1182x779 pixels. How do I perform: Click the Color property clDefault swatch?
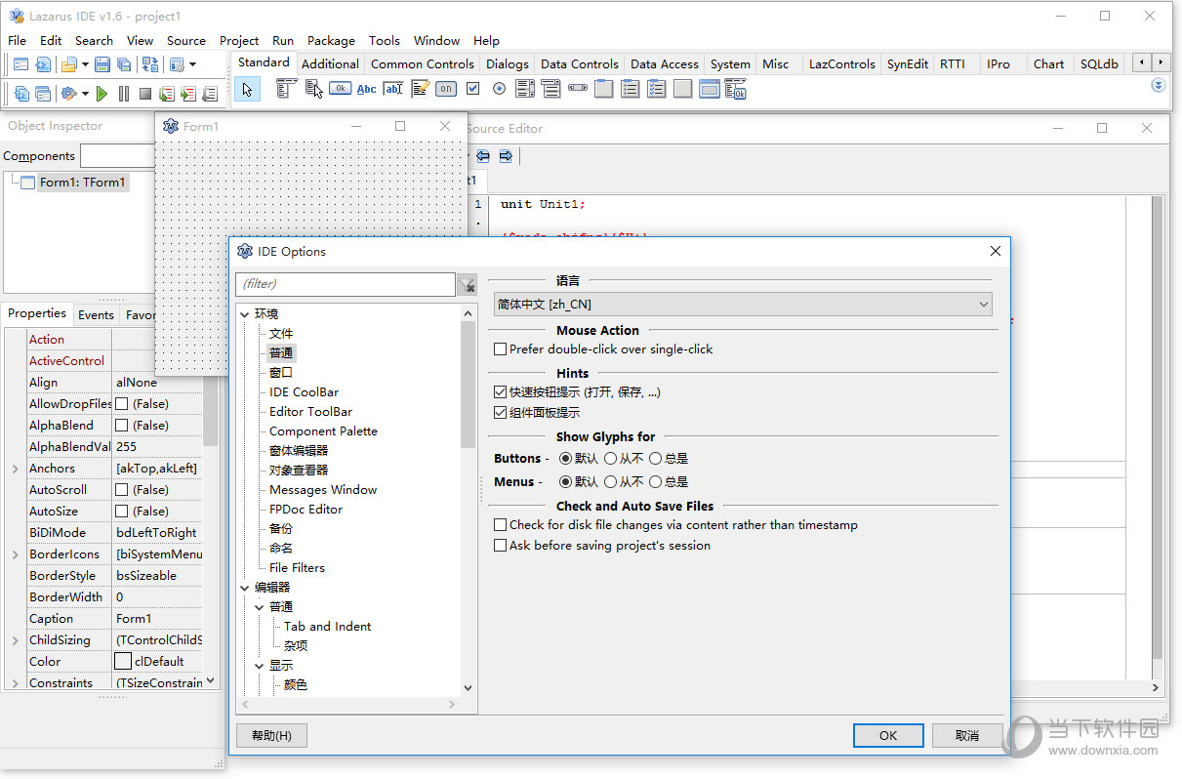(x=122, y=662)
